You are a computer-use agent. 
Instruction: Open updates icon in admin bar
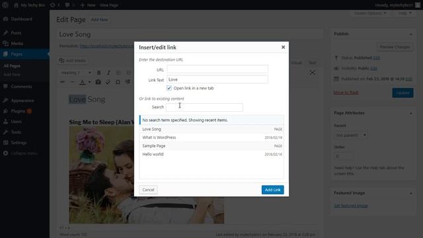pyautogui.click(x=55, y=5)
